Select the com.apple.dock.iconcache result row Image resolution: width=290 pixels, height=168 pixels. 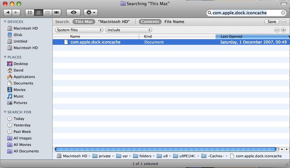point(171,42)
